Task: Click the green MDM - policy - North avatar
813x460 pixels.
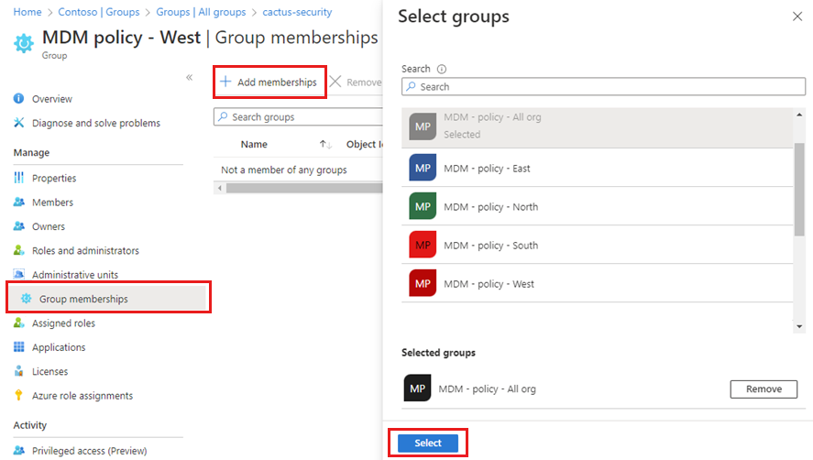Action: click(423, 207)
